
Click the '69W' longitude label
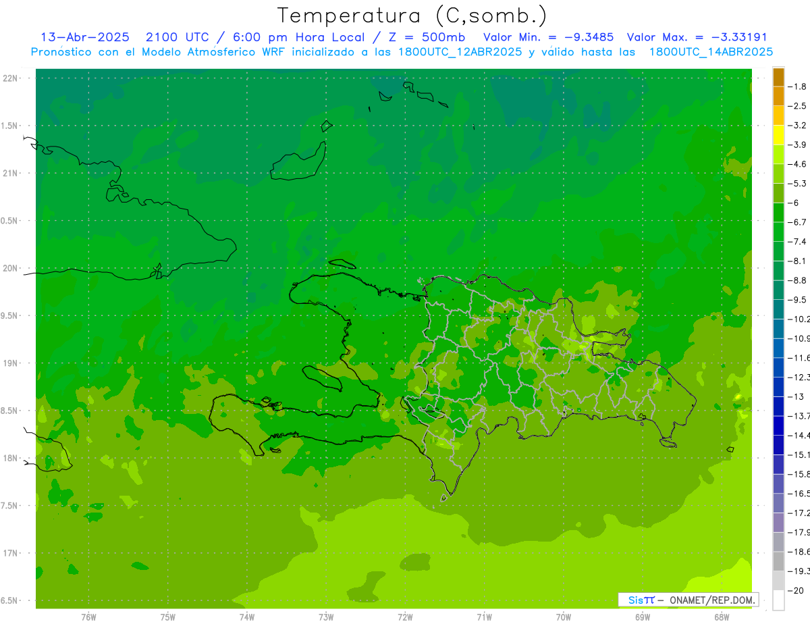point(643,617)
